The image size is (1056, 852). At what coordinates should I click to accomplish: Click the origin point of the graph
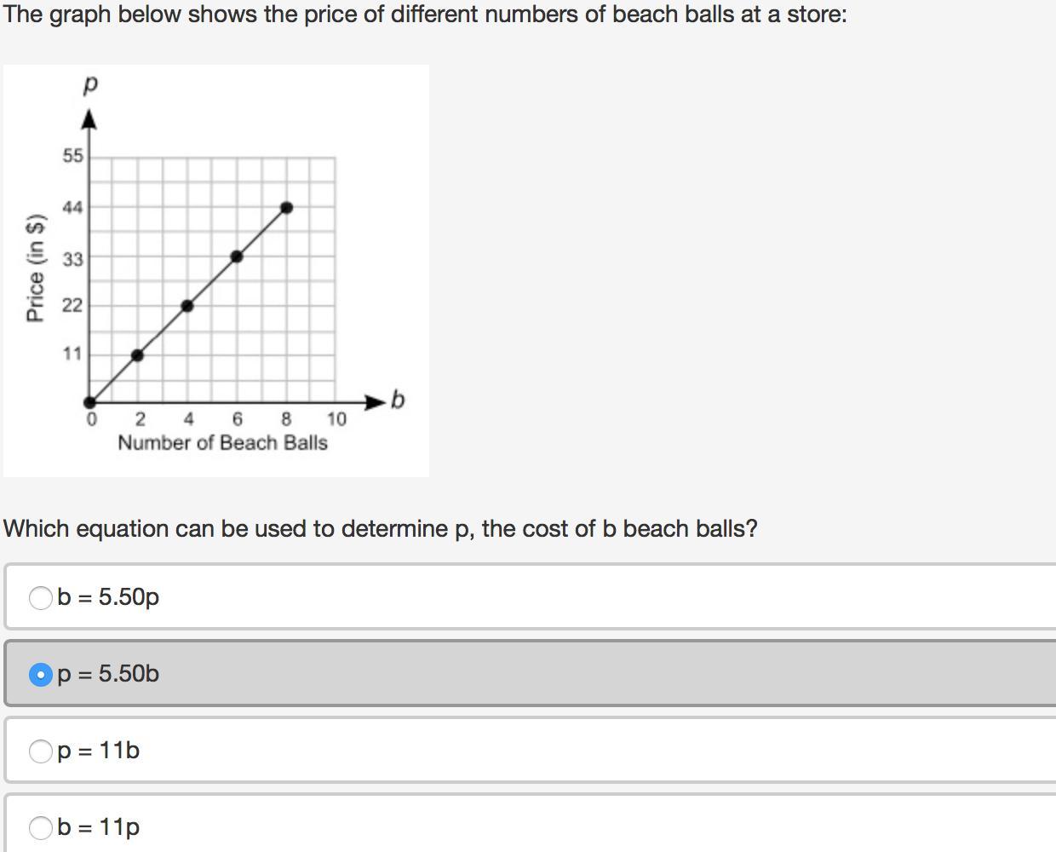point(89,402)
